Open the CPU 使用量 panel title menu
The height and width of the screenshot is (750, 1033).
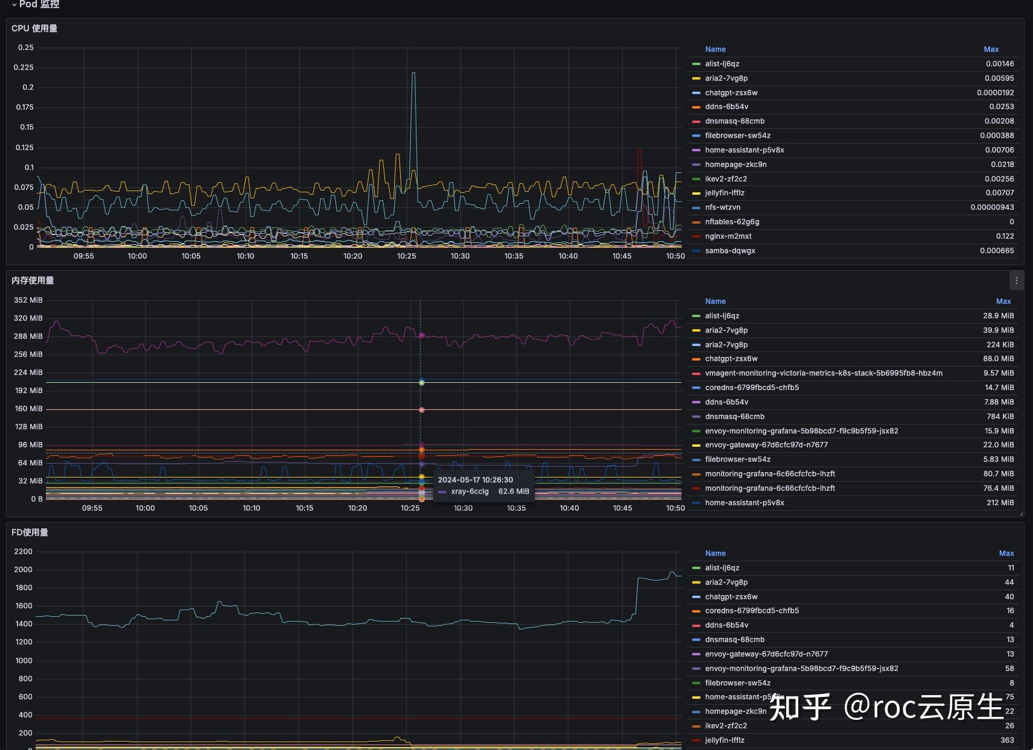pyautogui.click(x=34, y=28)
